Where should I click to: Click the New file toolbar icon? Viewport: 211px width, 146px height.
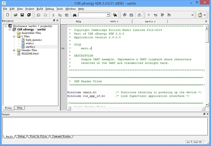[8, 15]
